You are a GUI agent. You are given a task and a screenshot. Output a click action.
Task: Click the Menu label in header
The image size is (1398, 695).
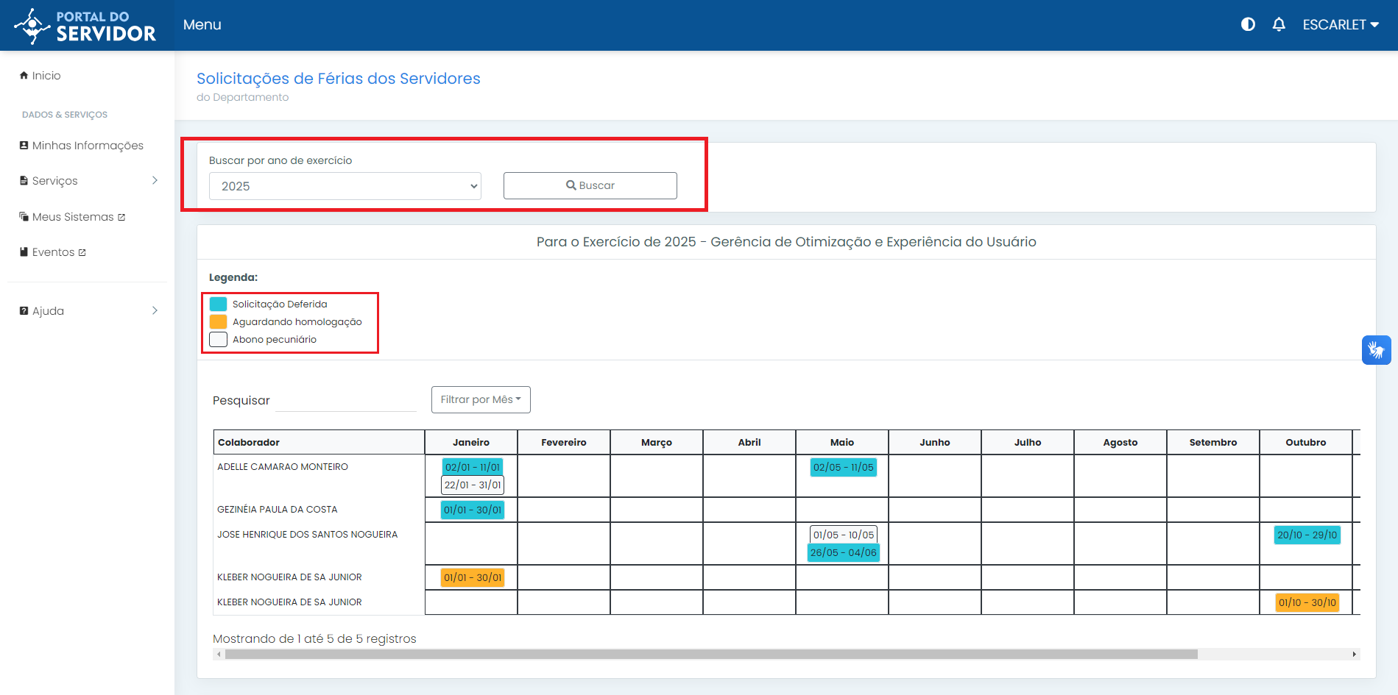point(202,24)
